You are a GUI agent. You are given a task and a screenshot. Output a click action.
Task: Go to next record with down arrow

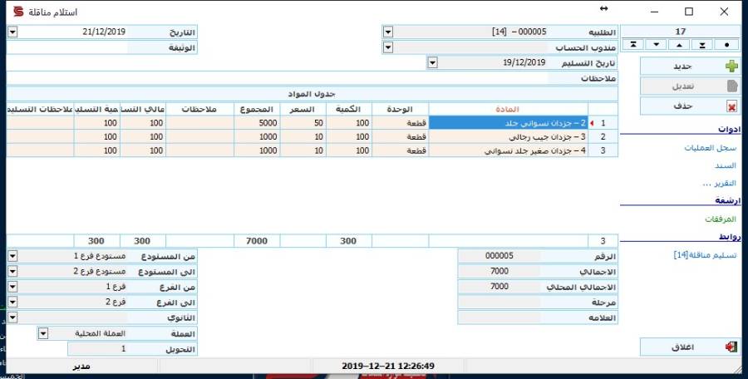pyautogui.click(x=657, y=44)
